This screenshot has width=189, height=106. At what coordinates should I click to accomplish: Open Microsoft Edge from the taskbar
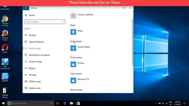pyautogui.click(x=65, y=103)
